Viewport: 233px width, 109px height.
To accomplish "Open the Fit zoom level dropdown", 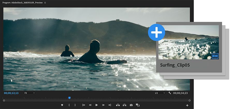I will [x=30, y=93].
